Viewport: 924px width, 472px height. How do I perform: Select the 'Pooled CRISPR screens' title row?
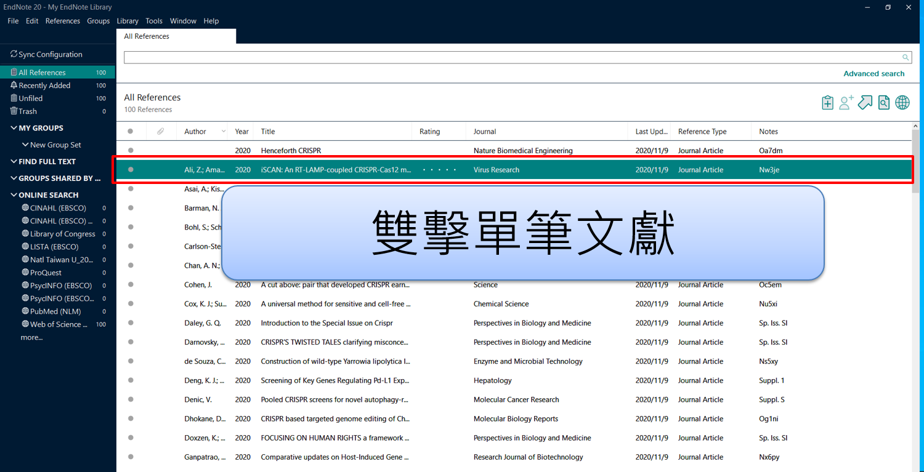334,399
